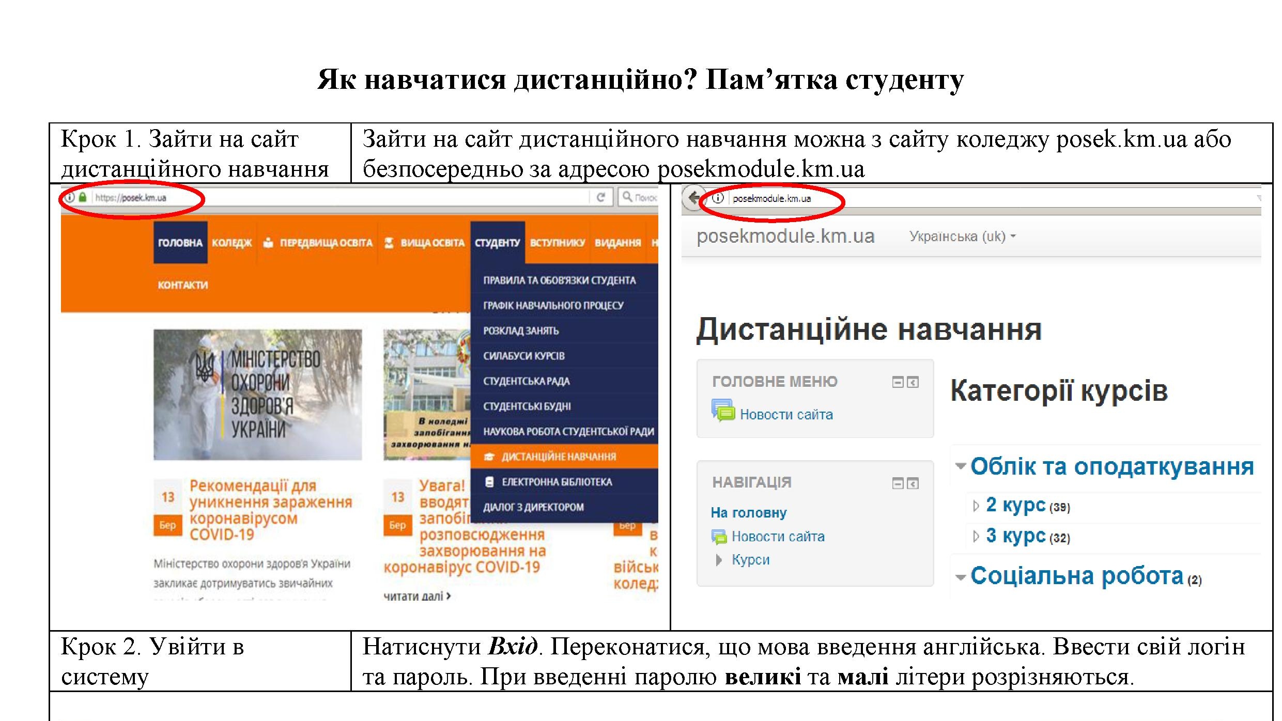The height and width of the screenshot is (721, 1282).
Task: Click the site info icon beside posekmodule.km.ua
Action: tap(718, 198)
